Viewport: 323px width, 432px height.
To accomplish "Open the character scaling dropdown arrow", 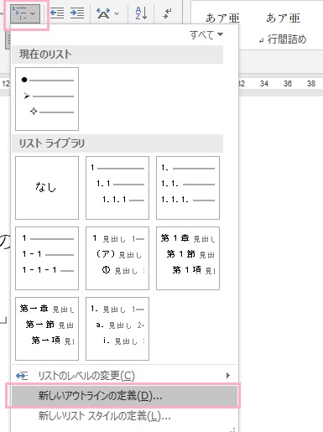I will (x=117, y=13).
